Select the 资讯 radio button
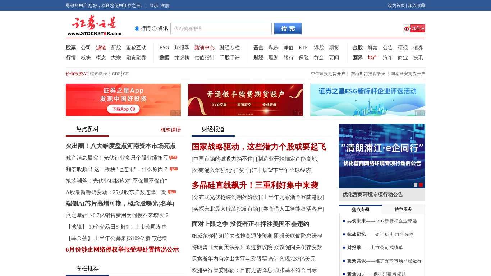Image resolution: width=491 pixels, height=276 pixels. (x=154, y=28)
